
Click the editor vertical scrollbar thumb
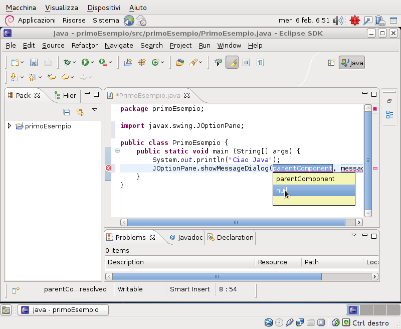368,160
